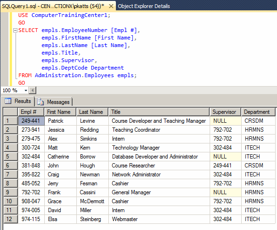Screen dimensions: 277x230
Task: Click the Supervisor column header
Action: click(225, 112)
